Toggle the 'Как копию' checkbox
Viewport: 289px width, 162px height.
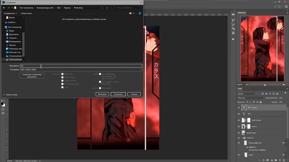[x=62, y=74]
